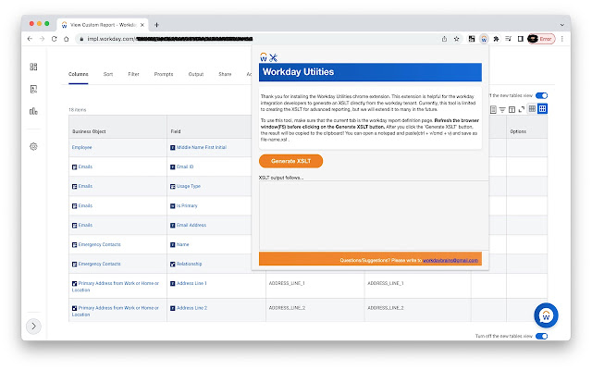Open the Address Line 2 field link

[191, 308]
